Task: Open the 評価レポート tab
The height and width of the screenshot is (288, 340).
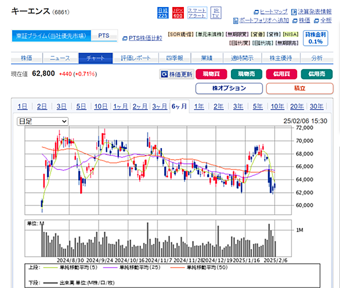Action: 136,58
